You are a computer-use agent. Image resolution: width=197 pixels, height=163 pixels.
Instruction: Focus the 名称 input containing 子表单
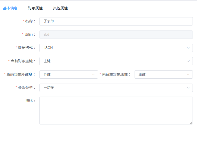click(x=116, y=21)
